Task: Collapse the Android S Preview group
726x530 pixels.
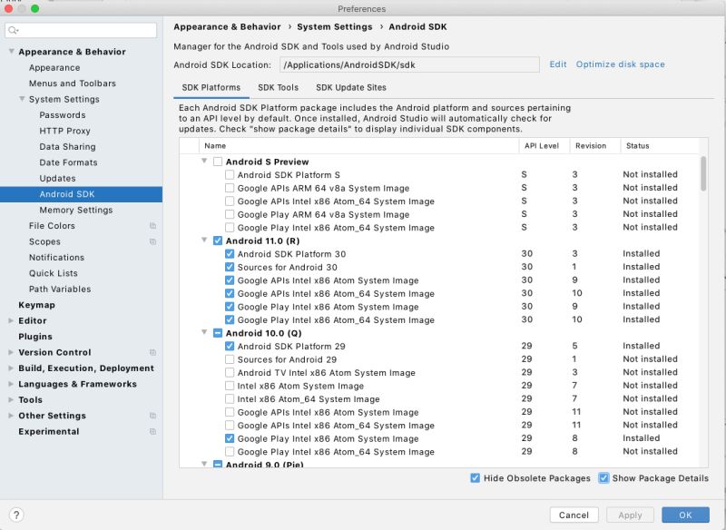Action: pyautogui.click(x=204, y=161)
